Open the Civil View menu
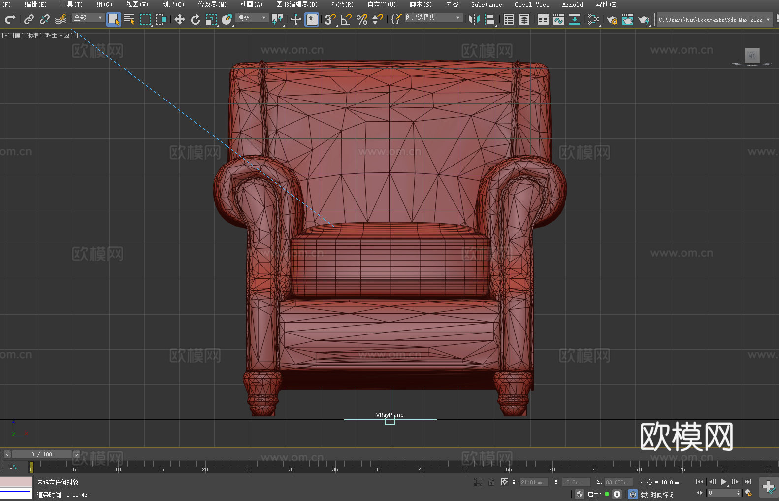 point(532,4)
